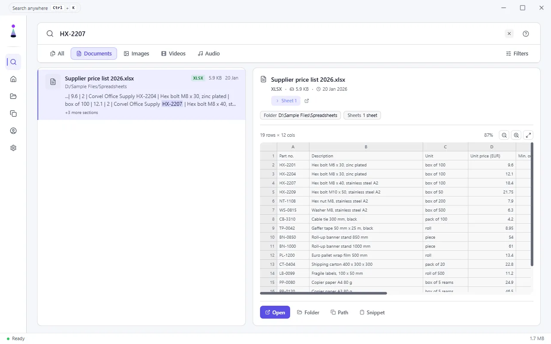551x344 pixels.
Task: Open the folders view from the sidebar
Action: [13, 96]
